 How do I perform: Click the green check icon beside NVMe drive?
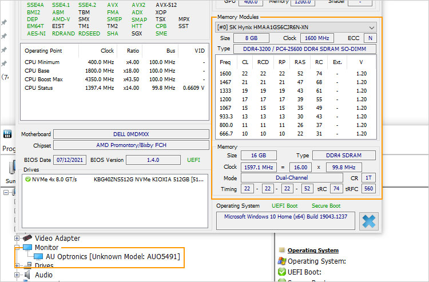coord(27,179)
